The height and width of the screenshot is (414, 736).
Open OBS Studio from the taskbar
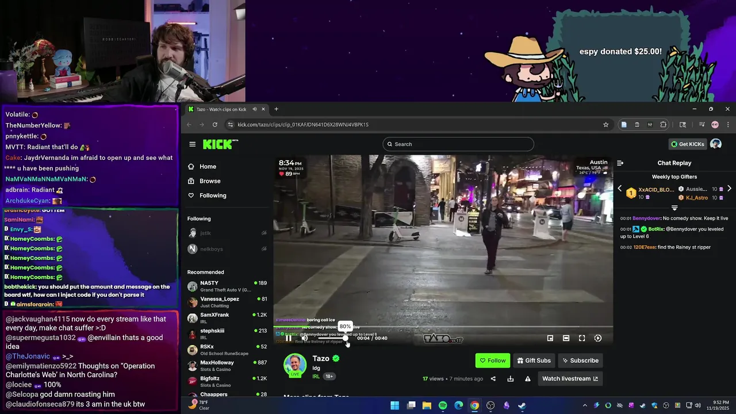(x=490, y=405)
